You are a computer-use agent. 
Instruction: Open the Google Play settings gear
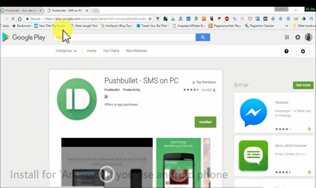point(303,51)
